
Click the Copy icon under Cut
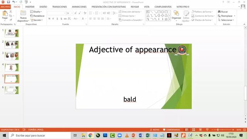(11, 16)
